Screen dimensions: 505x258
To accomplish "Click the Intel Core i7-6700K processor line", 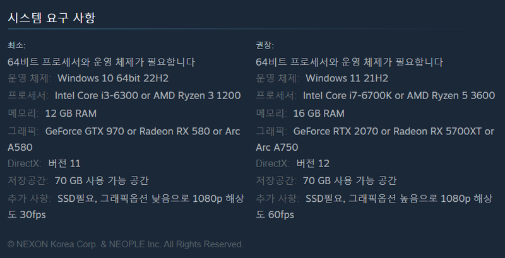I will pyautogui.click(x=398, y=96).
